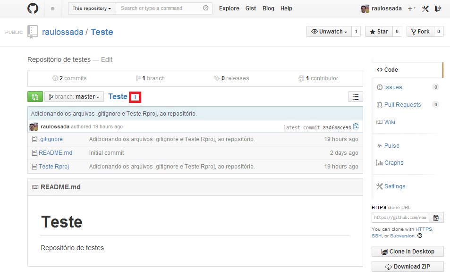The width and height of the screenshot is (450, 278).
Task: Switch clone URL to HTTPS link
Action: (x=424, y=229)
